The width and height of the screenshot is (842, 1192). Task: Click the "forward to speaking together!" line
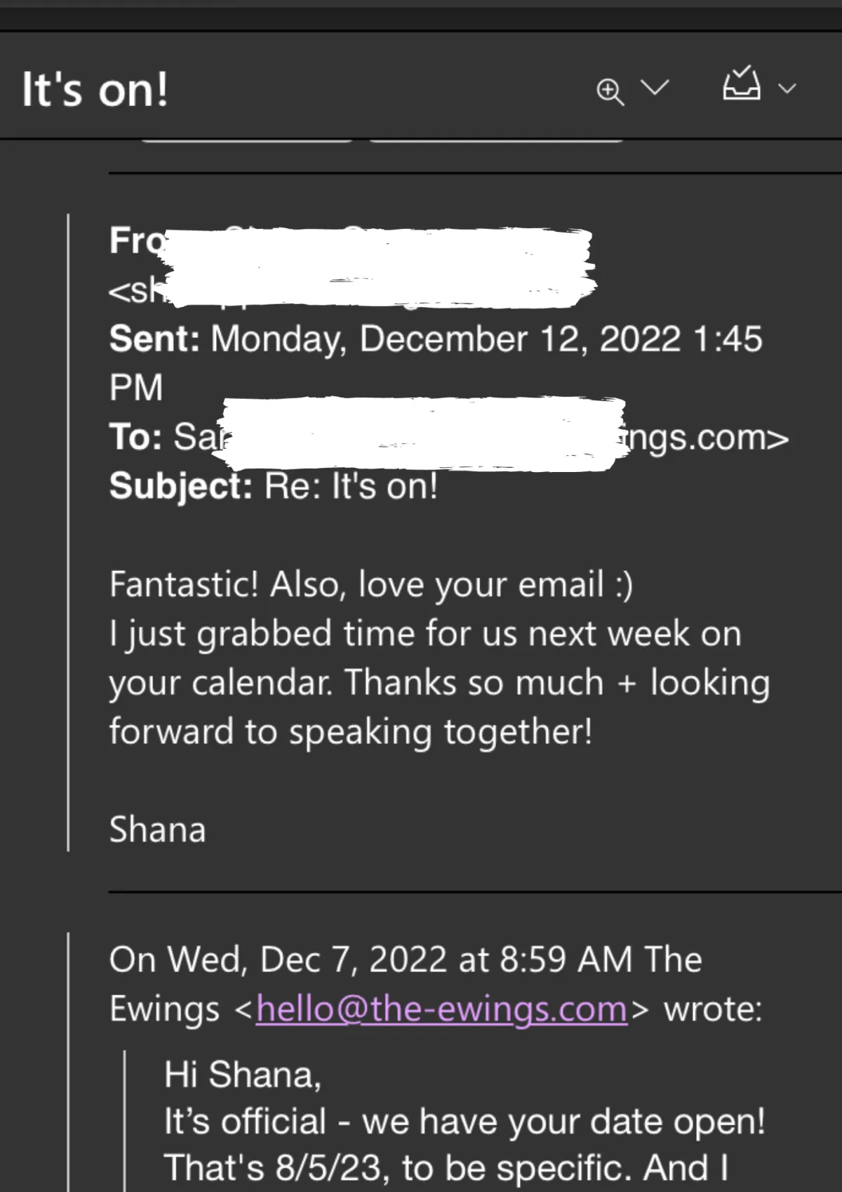351,732
